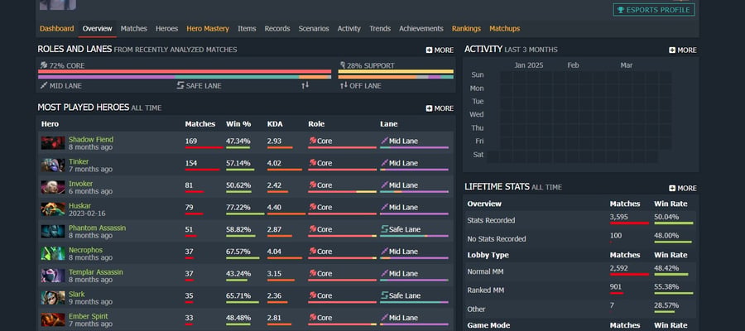This screenshot has width=745, height=331.
Task: Click the Phantom Assassin hero portrait
Action: [53, 231]
